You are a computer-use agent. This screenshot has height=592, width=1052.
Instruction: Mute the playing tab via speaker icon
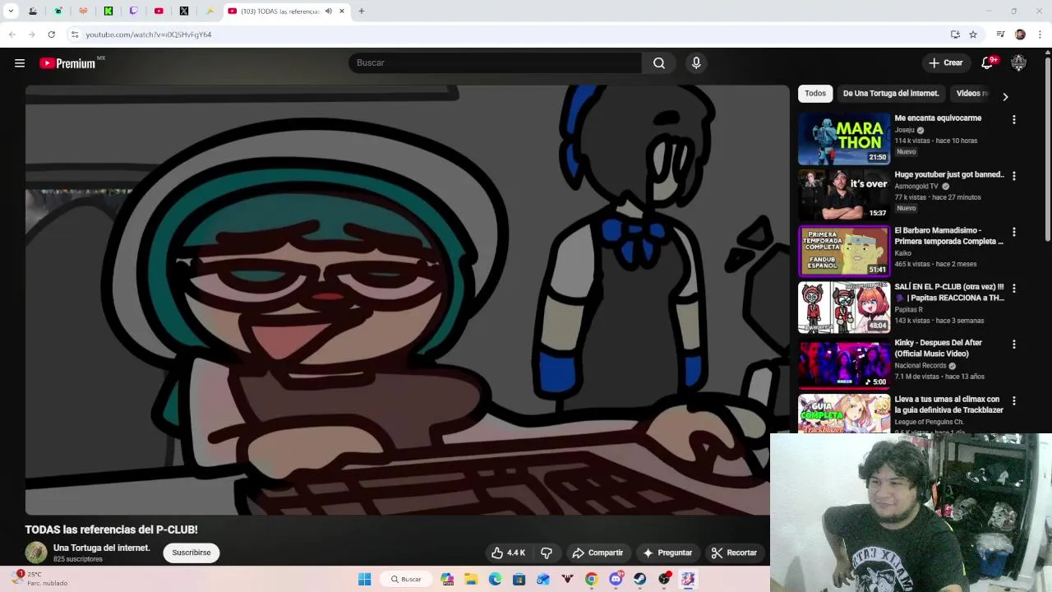click(328, 12)
